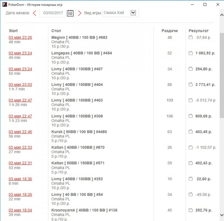Click hand icon next to -1 102,07 р.
224x221 pixels.
191,147
